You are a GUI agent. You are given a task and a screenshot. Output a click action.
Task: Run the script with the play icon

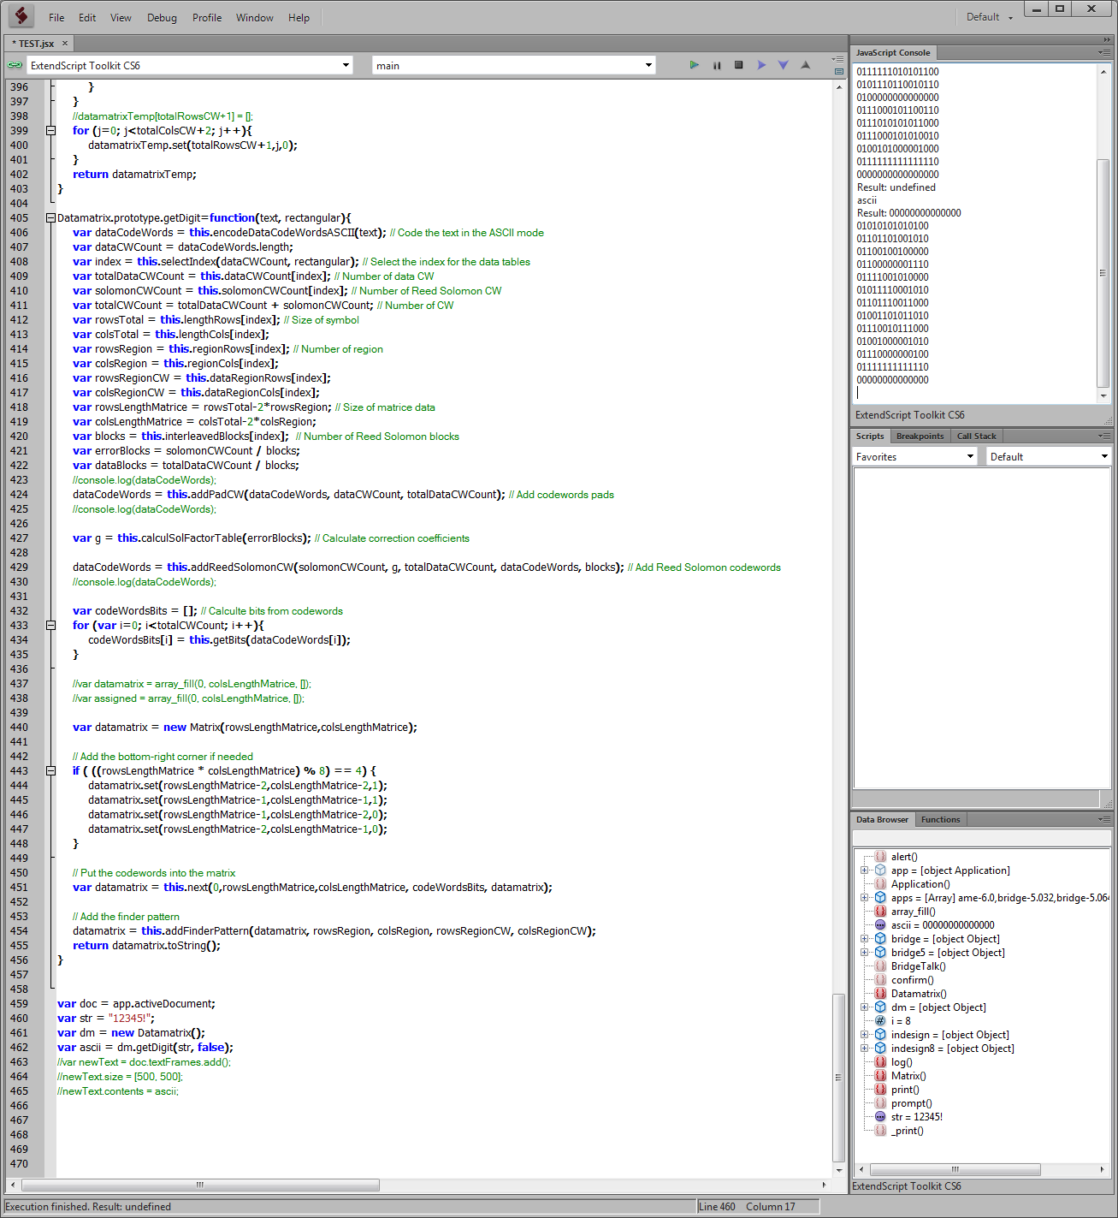tap(694, 65)
